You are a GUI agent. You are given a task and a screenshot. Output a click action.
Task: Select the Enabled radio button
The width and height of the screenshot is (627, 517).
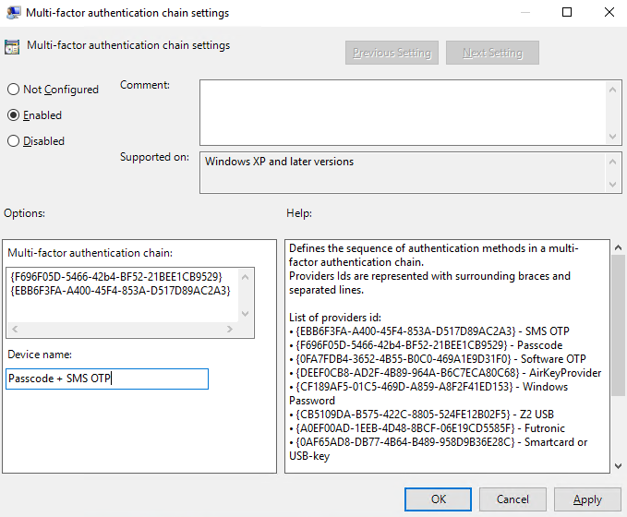14,115
